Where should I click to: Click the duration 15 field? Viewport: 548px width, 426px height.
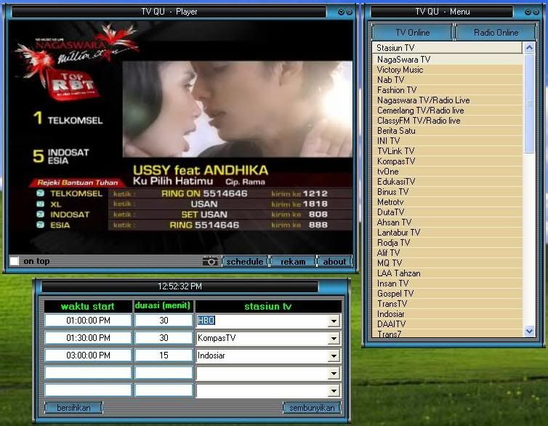click(164, 355)
